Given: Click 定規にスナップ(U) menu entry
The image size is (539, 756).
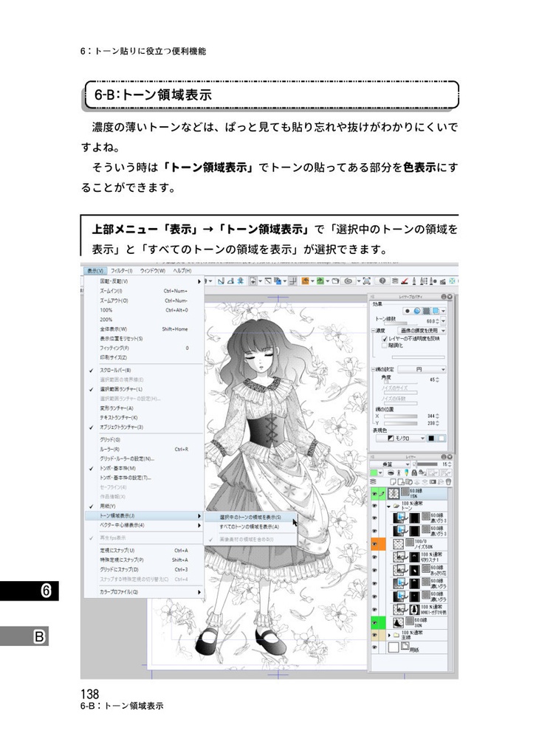Looking at the screenshot, I should [x=144, y=551].
